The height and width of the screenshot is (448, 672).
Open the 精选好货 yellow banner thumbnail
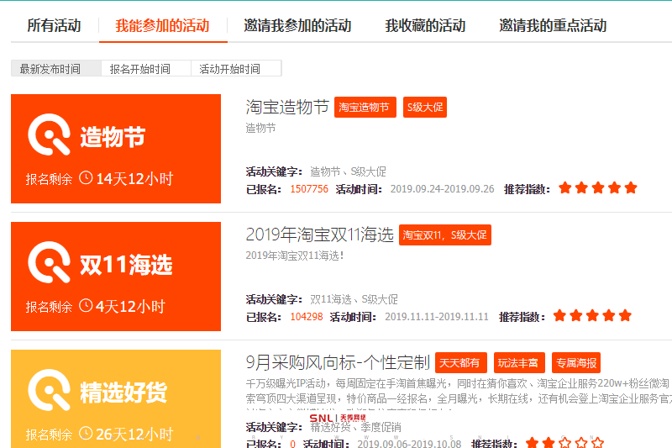click(116, 399)
